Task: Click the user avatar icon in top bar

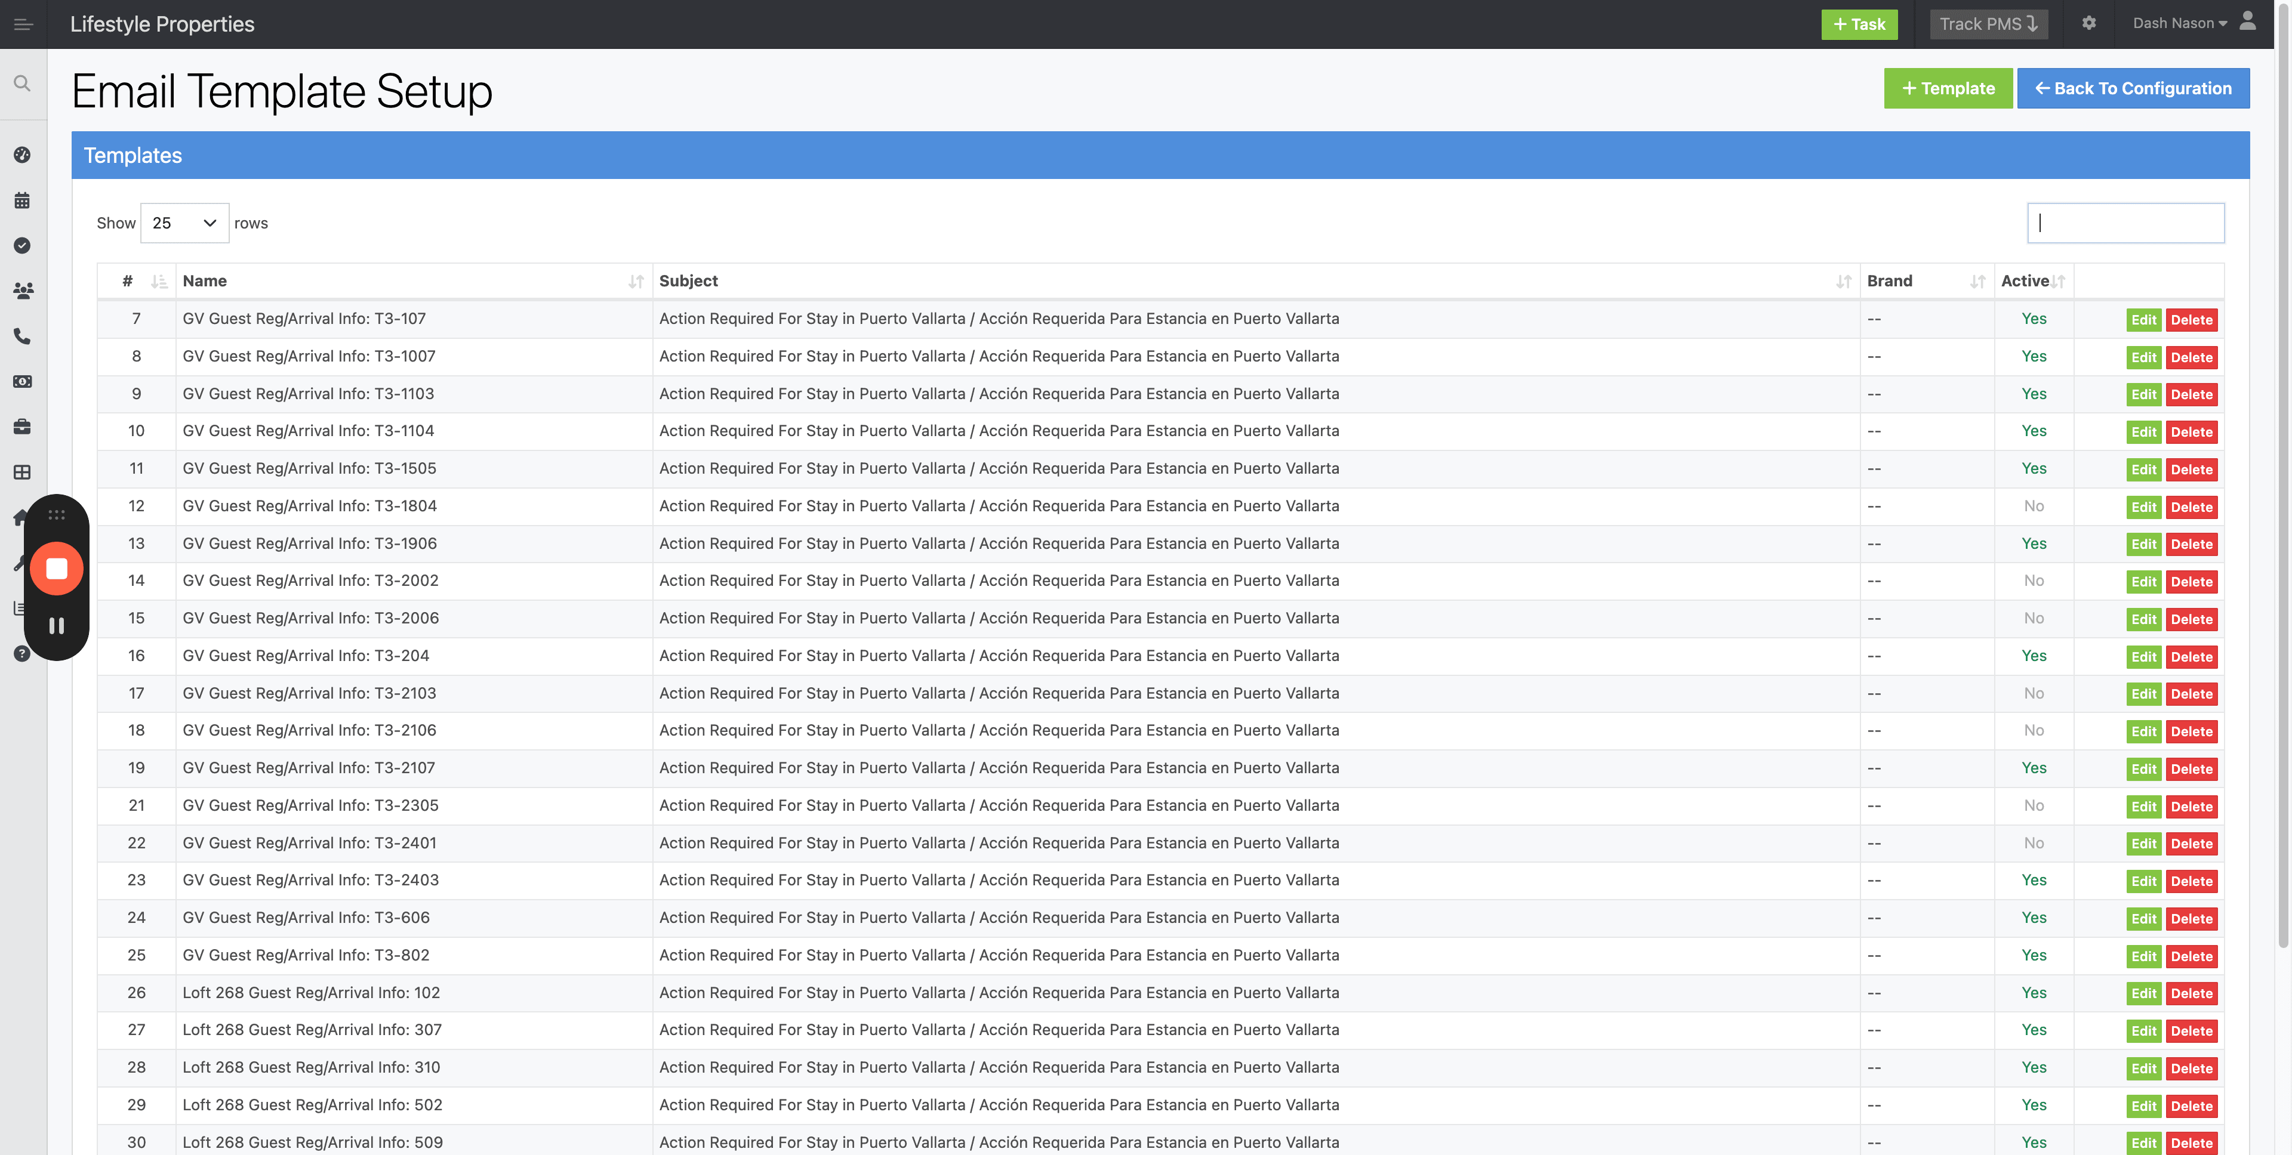Action: [x=2247, y=21]
